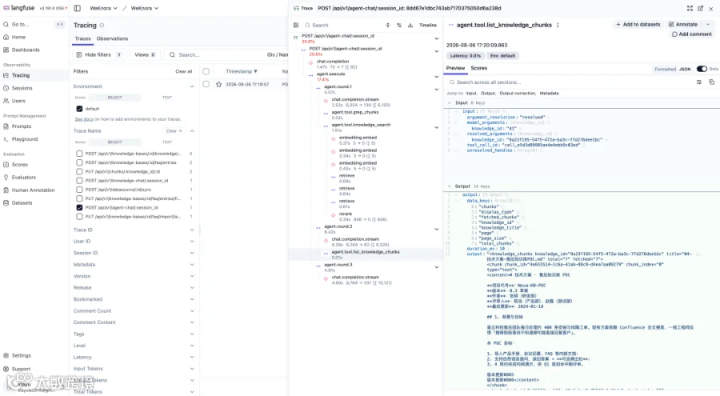Click Clear all filters

[x=184, y=72]
